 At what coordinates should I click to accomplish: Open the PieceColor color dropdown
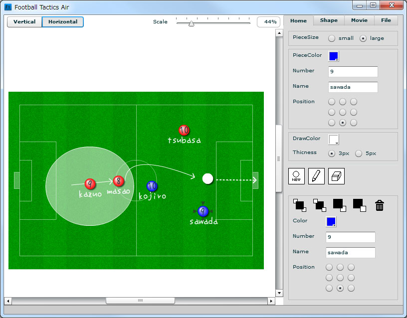coord(333,56)
